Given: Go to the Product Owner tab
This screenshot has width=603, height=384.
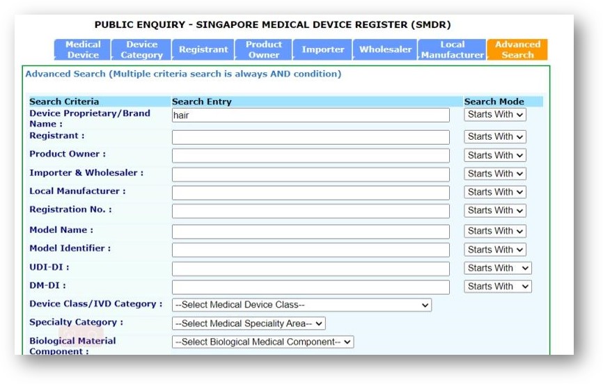Looking at the screenshot, I should point(264,49).
